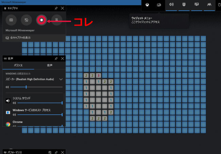This screenshot has width=221, height=154.
Task: Take a screenshot with the camera button
Action: 11,20
